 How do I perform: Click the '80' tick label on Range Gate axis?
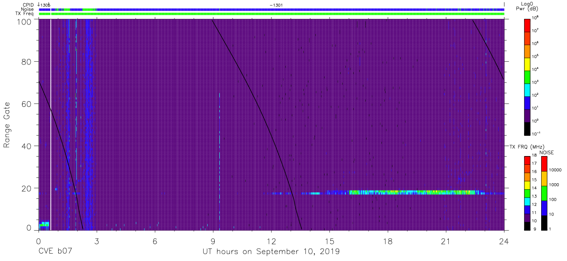click(x=26, y=62)
